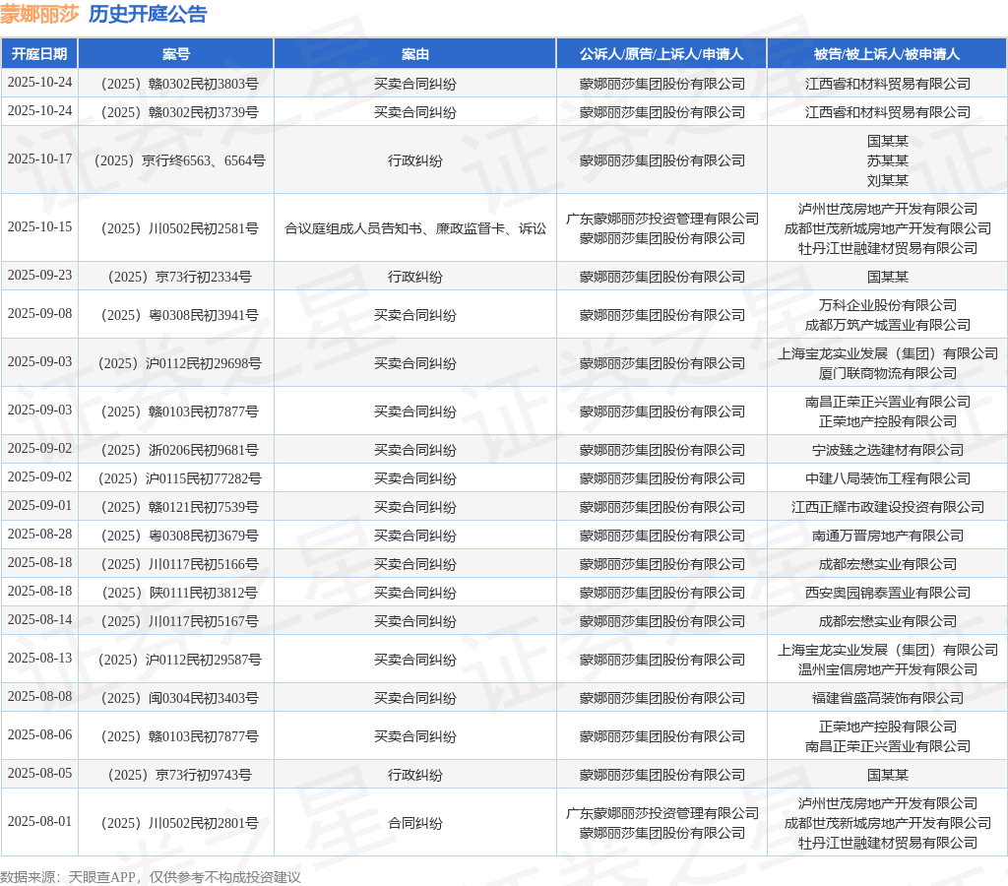
Task: Click defendant 南通万晋房地产有限公司
Action: pyautogui.click(x=887, y=537)
